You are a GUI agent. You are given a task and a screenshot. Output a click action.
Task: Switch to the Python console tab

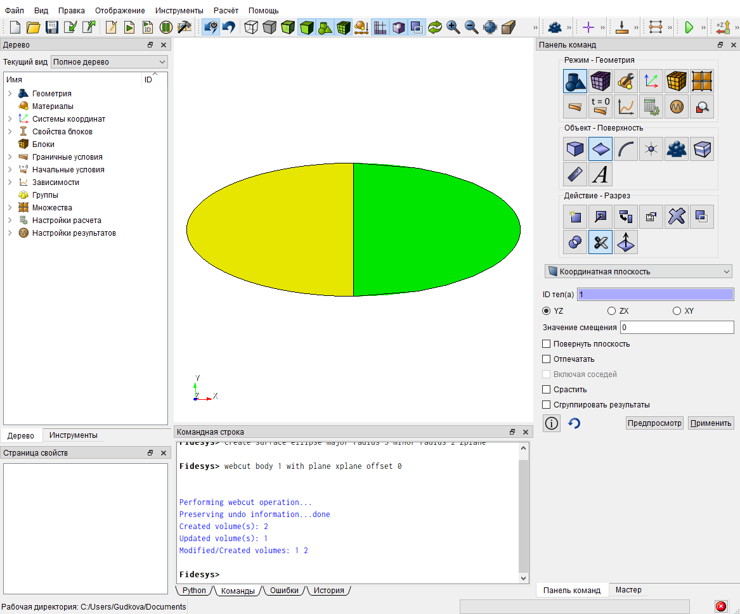pyautogui.click(x=194, y=591)
